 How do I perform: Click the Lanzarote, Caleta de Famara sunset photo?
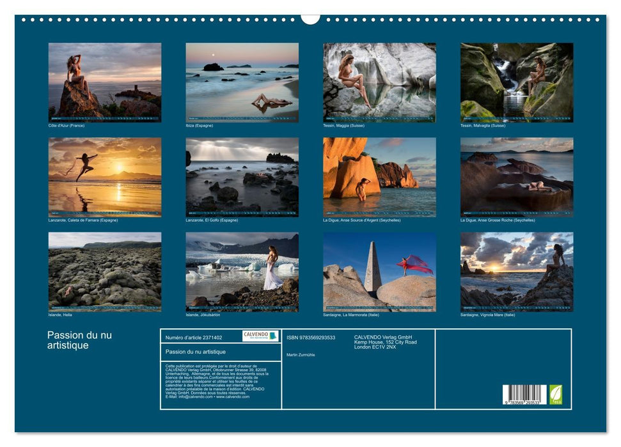tap(104, 177)
